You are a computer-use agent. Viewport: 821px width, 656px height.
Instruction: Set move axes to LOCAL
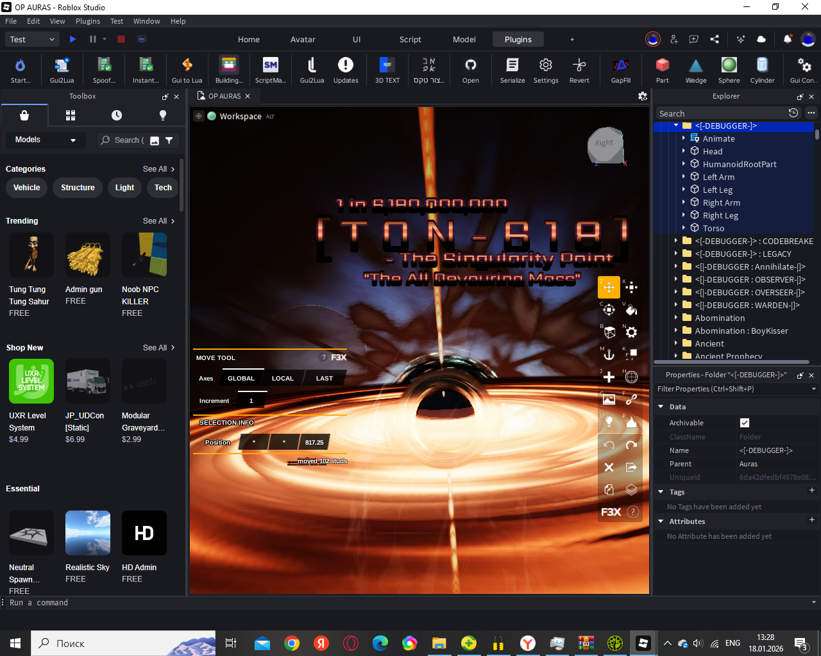[x=282, y=379]
